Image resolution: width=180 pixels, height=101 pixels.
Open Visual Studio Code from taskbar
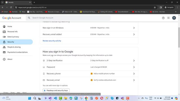click(55, 98)
